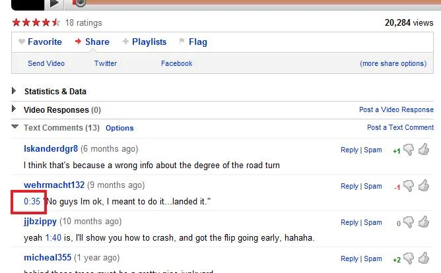Click the play button on video player

(55, 3)
